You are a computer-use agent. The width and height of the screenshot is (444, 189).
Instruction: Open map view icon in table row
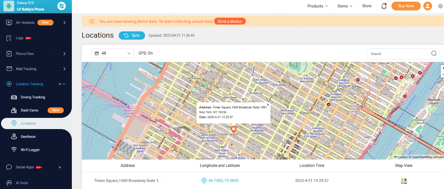click(404, 181)
